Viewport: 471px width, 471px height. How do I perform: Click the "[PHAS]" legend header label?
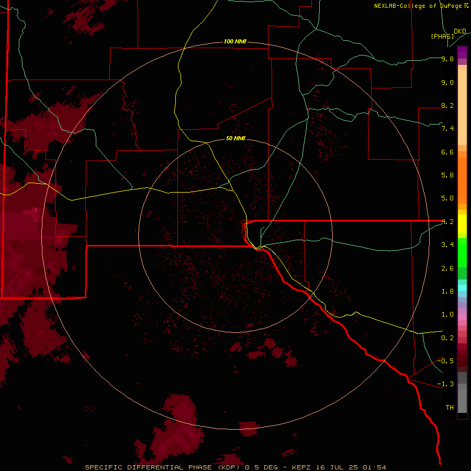pos(442,36)
